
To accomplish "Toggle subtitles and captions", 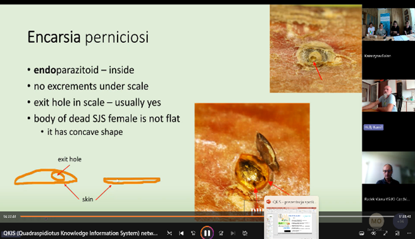I will pos(361,233).
